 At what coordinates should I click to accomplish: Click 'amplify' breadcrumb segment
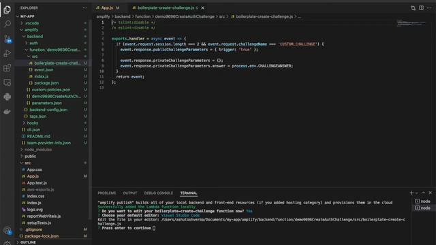[x=103, y=16]
